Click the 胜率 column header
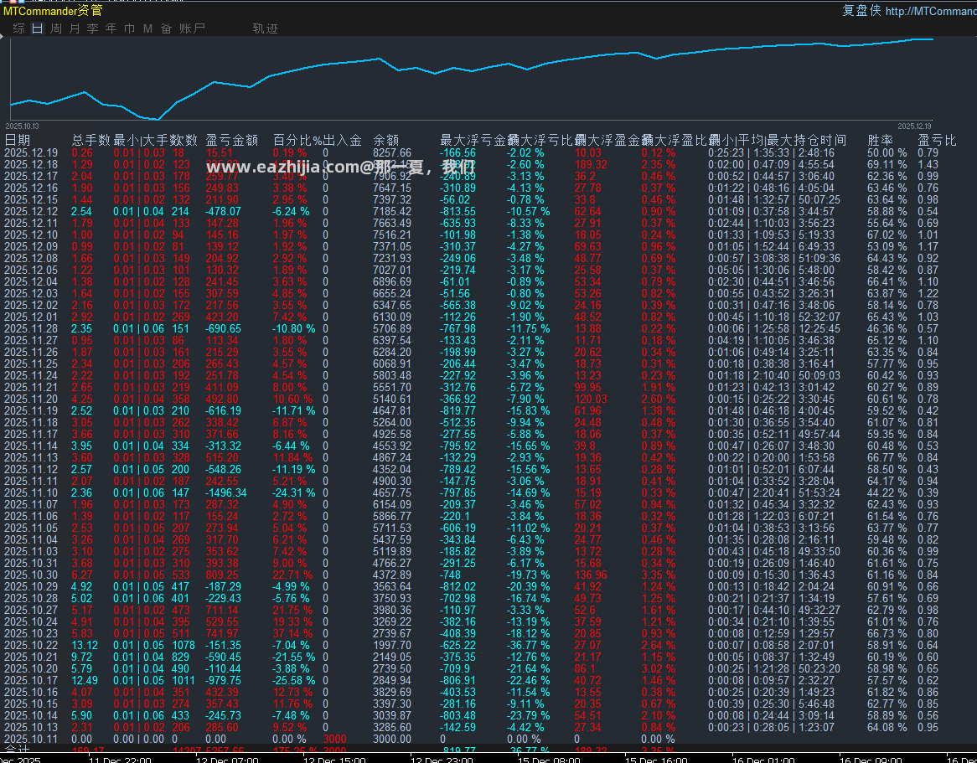This screenshot has height=763, width=977. [881, 140]
